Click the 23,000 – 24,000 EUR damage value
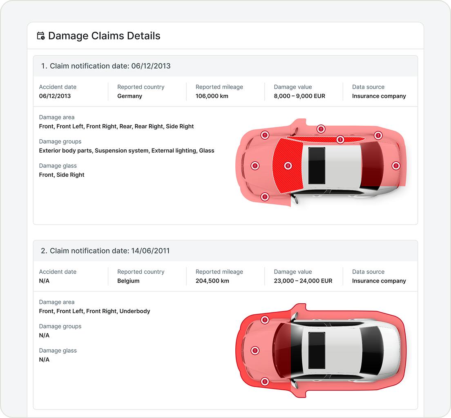This screenshot has width=451, height=418. click(303, 281)
